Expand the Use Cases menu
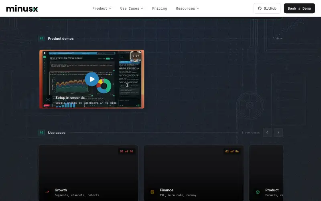Screen dimensions: 321x201 pos(132,8)
